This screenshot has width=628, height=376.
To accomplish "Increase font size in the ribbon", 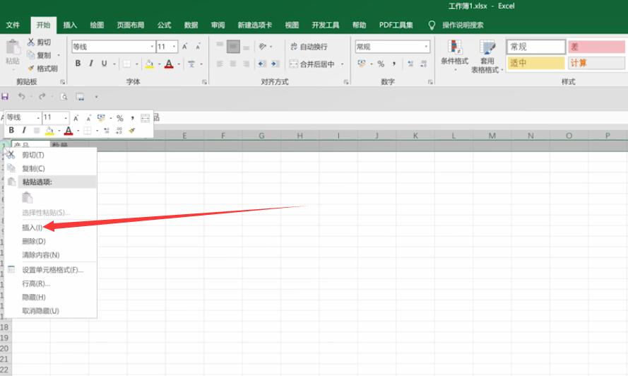I will click(x=185, y=47).
